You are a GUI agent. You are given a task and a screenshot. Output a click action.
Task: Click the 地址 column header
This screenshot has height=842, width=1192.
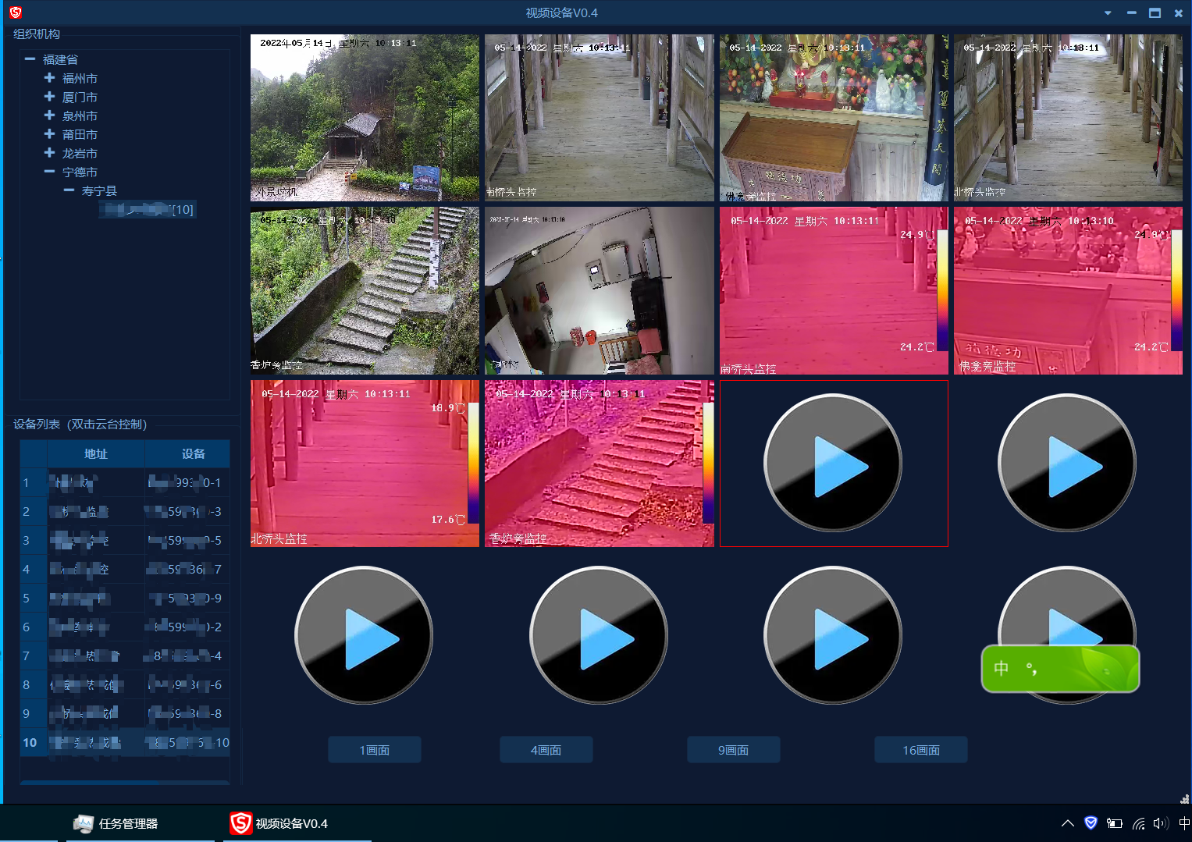click(x=96, y=453)
